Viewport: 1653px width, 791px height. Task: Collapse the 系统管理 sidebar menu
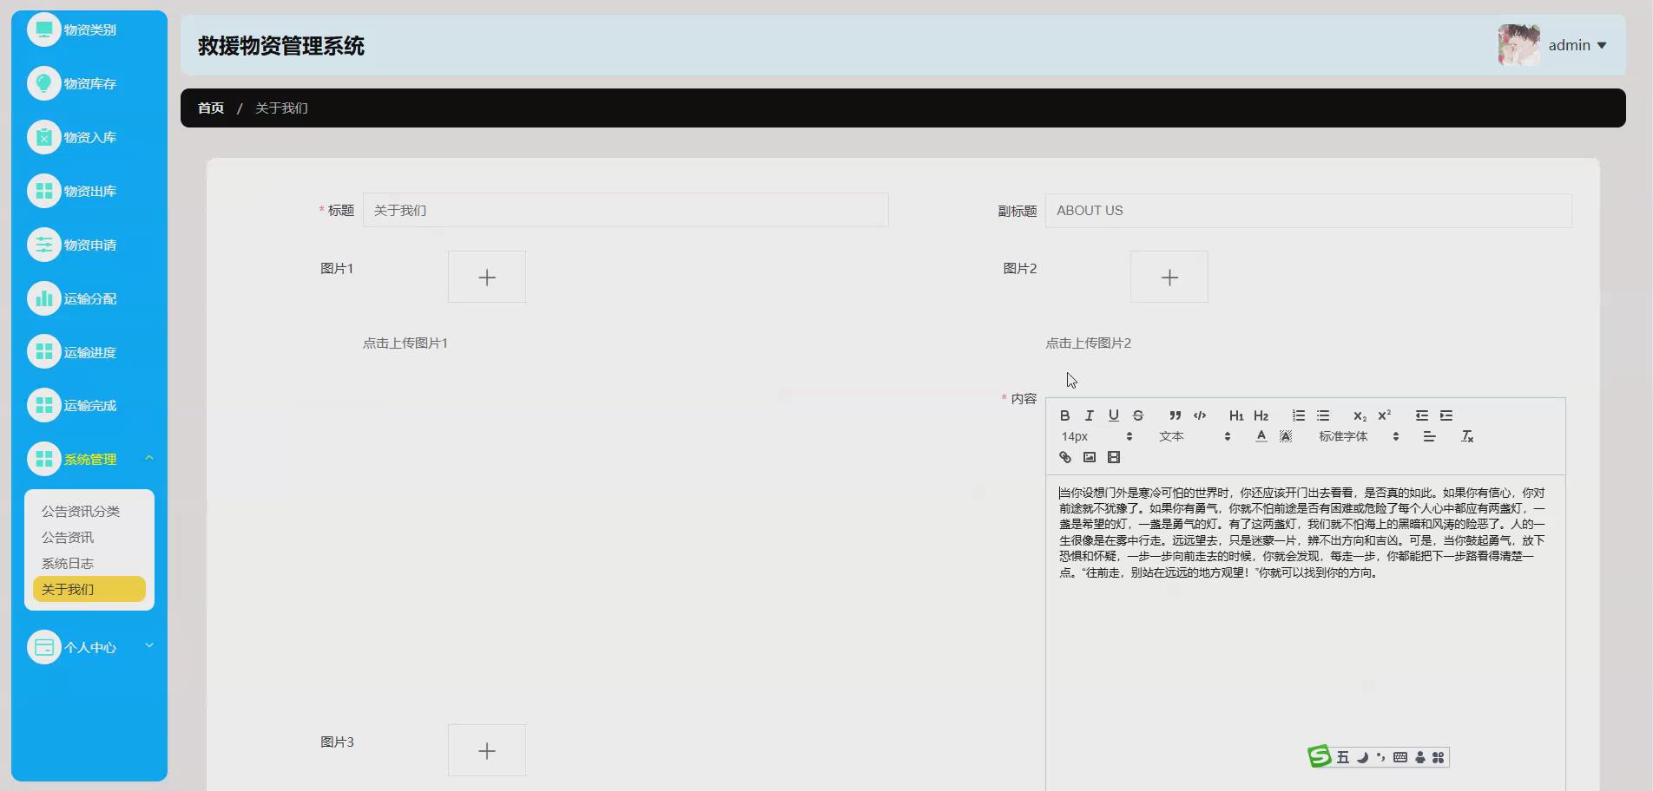[89, 459]
